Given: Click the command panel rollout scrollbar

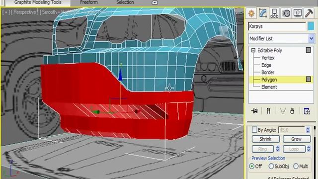Looking at the screenshot, I should coord(315,152).
